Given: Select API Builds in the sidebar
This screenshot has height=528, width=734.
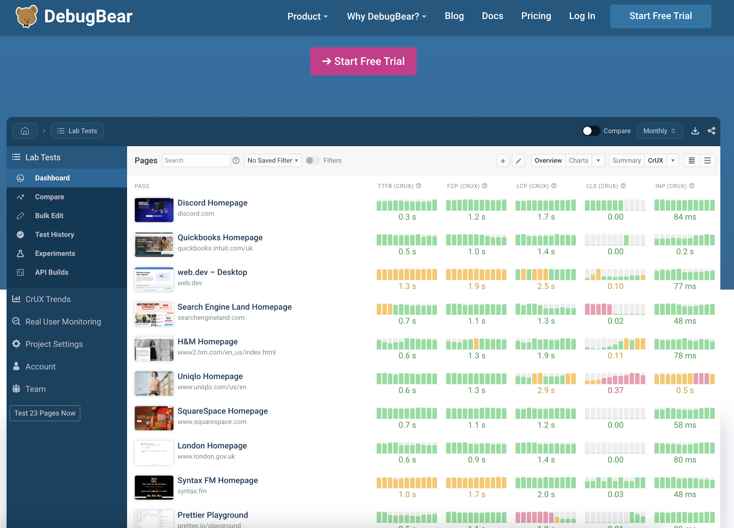Looking at the screenshot, I should pyautogui.click(x=51, y=272).
